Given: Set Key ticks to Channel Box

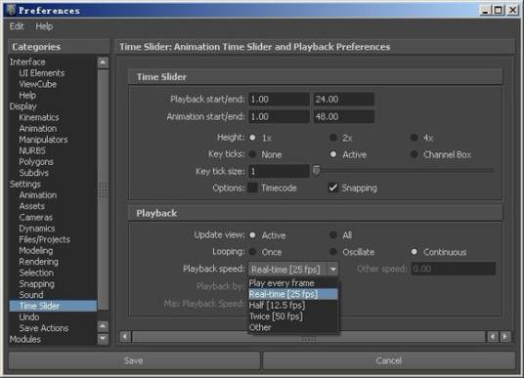Looking at the screenshot, I should tap(415, 154).
